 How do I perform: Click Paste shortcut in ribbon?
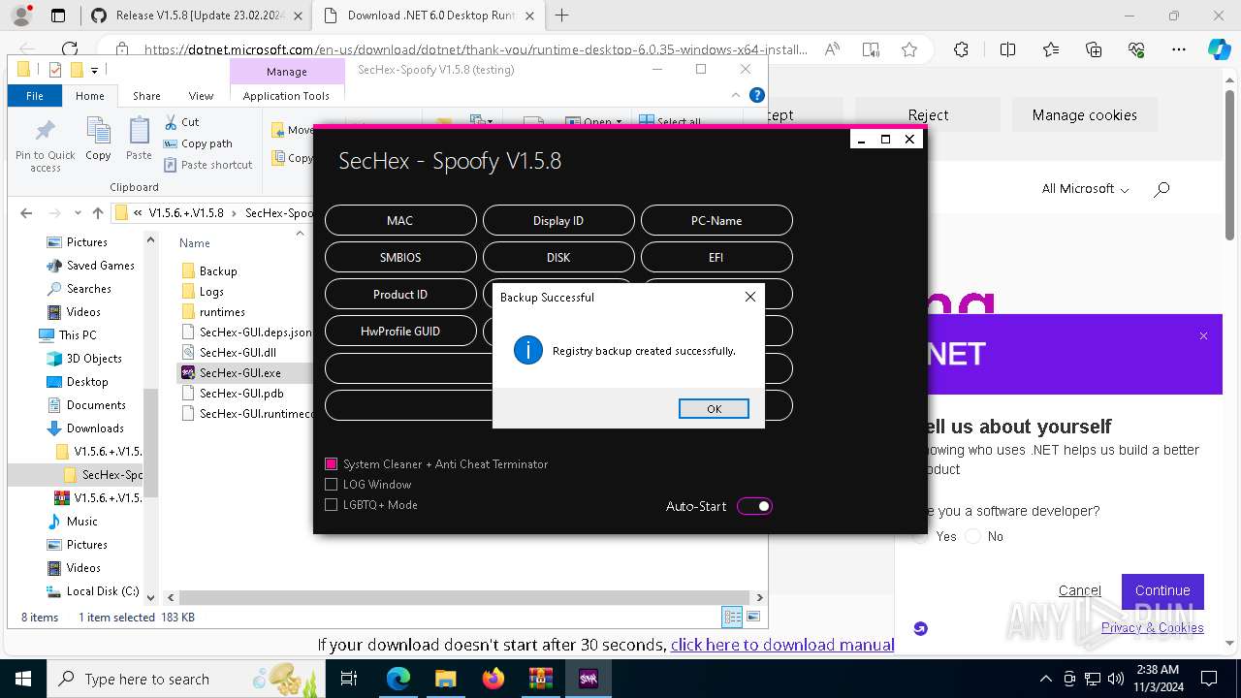207,165
